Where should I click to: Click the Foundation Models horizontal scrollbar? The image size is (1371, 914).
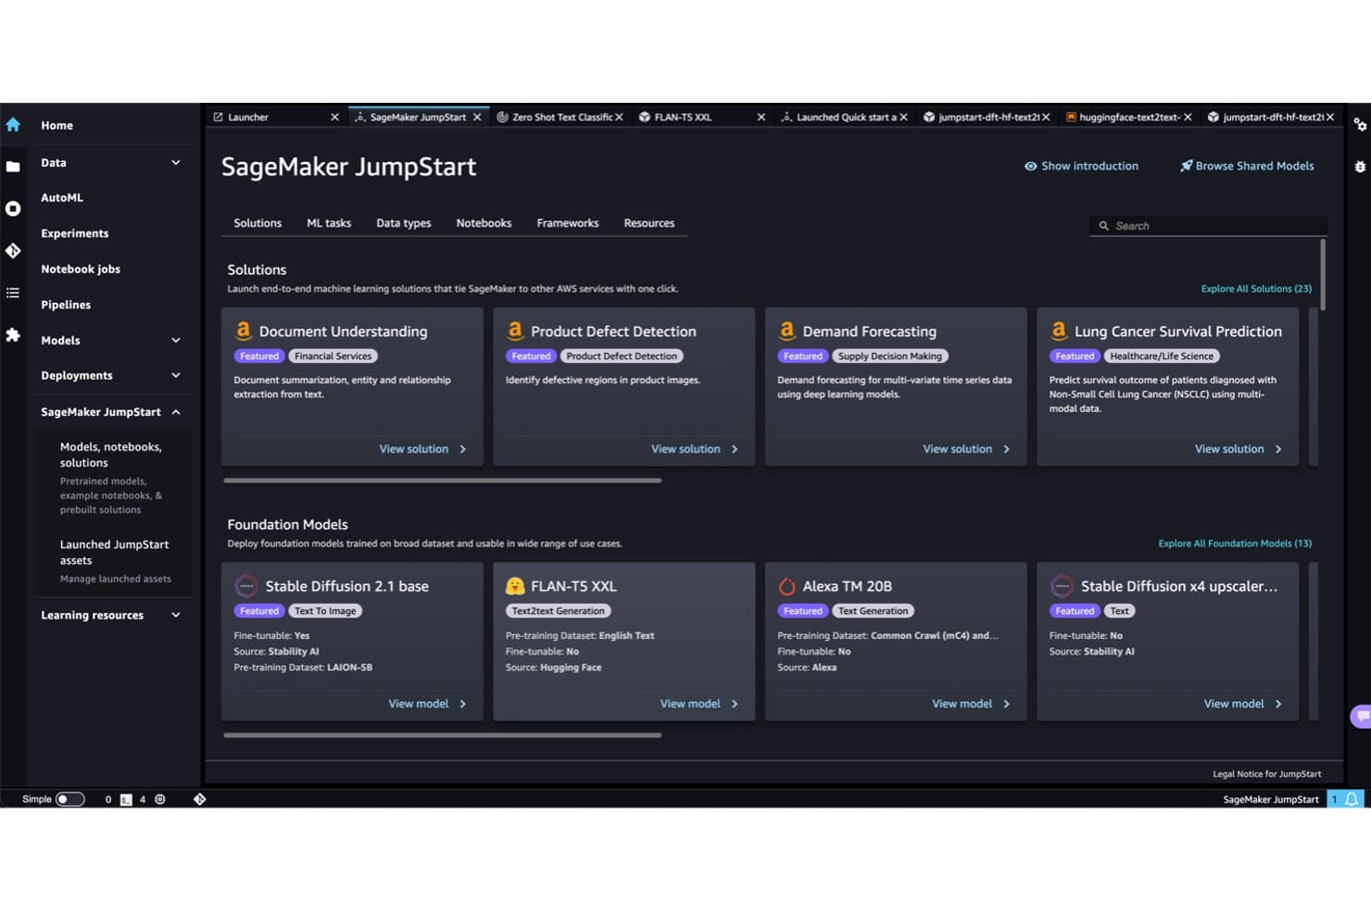[x=443, y=735]
